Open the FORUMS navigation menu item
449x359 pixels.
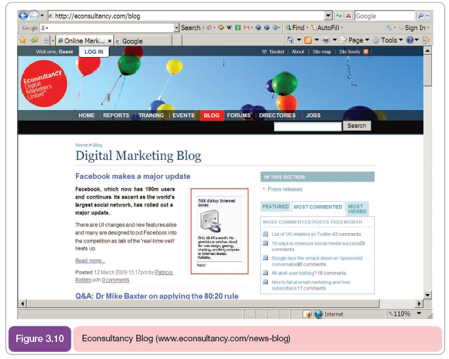point(239,115)
